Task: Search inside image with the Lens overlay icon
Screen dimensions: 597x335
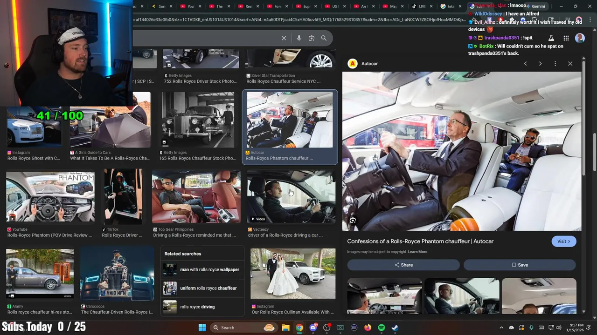Action: pos(353,221)
